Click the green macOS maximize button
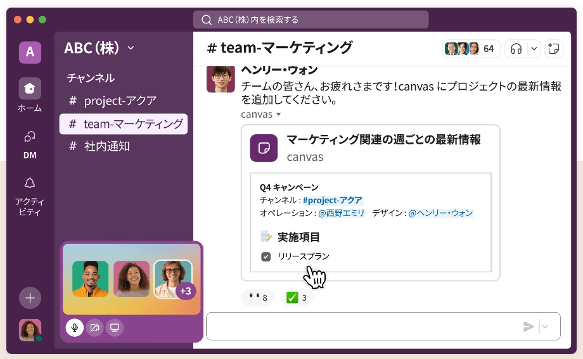Image resolution: width=583 pixels, height=359 pixels. coord(42,20)
